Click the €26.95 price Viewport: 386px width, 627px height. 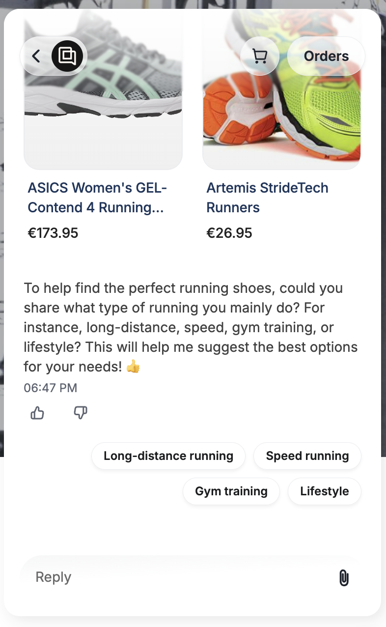pos(229,233)
